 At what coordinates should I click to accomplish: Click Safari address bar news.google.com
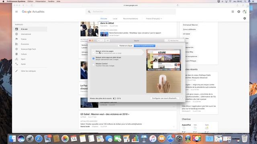[x=131, y=5]
